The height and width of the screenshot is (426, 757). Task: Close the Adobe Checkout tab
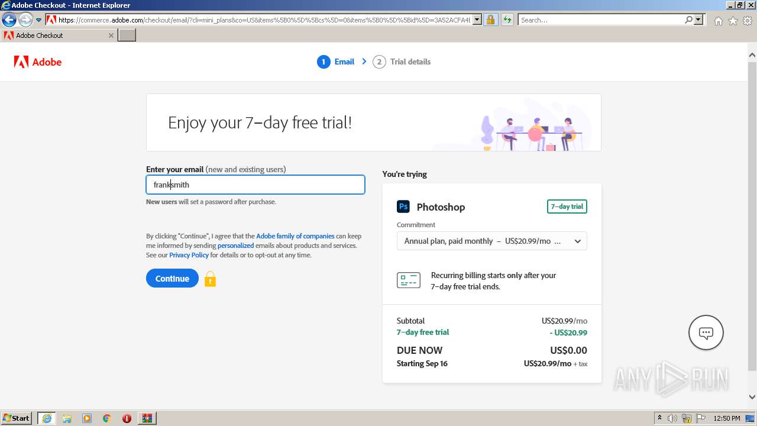(111, 35)
